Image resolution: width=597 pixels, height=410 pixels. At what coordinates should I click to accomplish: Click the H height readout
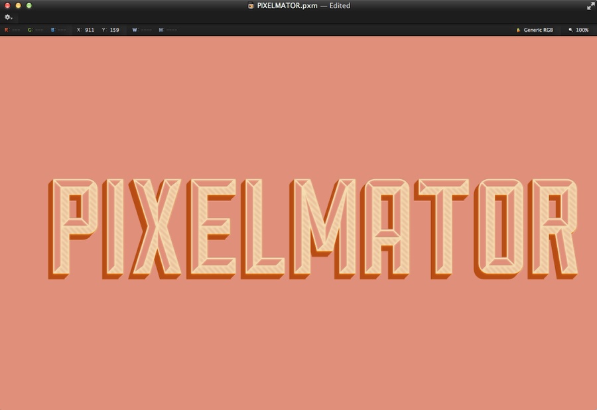click(168, 30)
